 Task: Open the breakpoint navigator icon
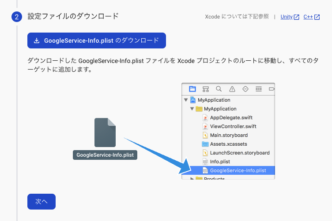point(272,89)
